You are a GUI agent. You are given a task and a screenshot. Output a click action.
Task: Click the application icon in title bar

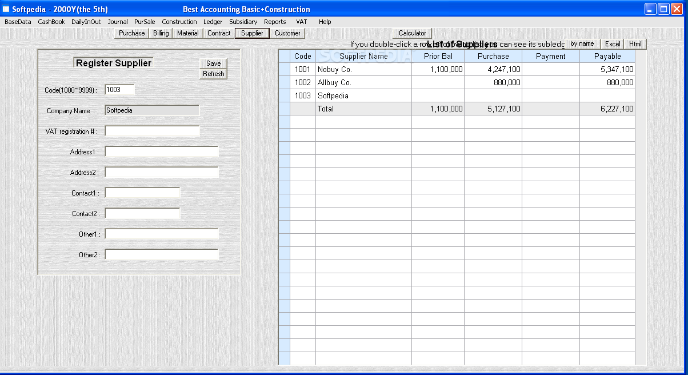6,9
